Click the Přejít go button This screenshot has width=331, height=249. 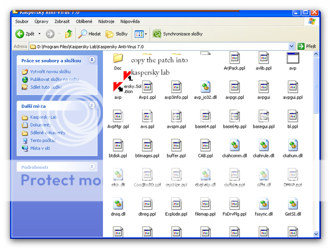(x=307, y=46)
